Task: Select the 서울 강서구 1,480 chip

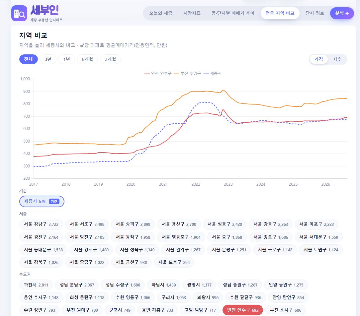Action: [x=91, y=250]
